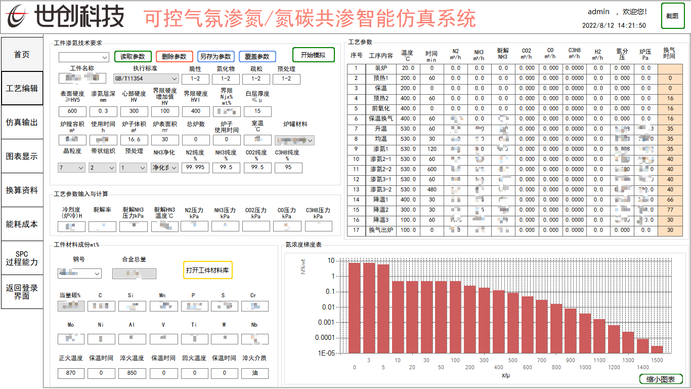The height and width of the screenshot is (389, 691).
Task: Expand the 晶粒度 dropdown
Action: (70, 167)
